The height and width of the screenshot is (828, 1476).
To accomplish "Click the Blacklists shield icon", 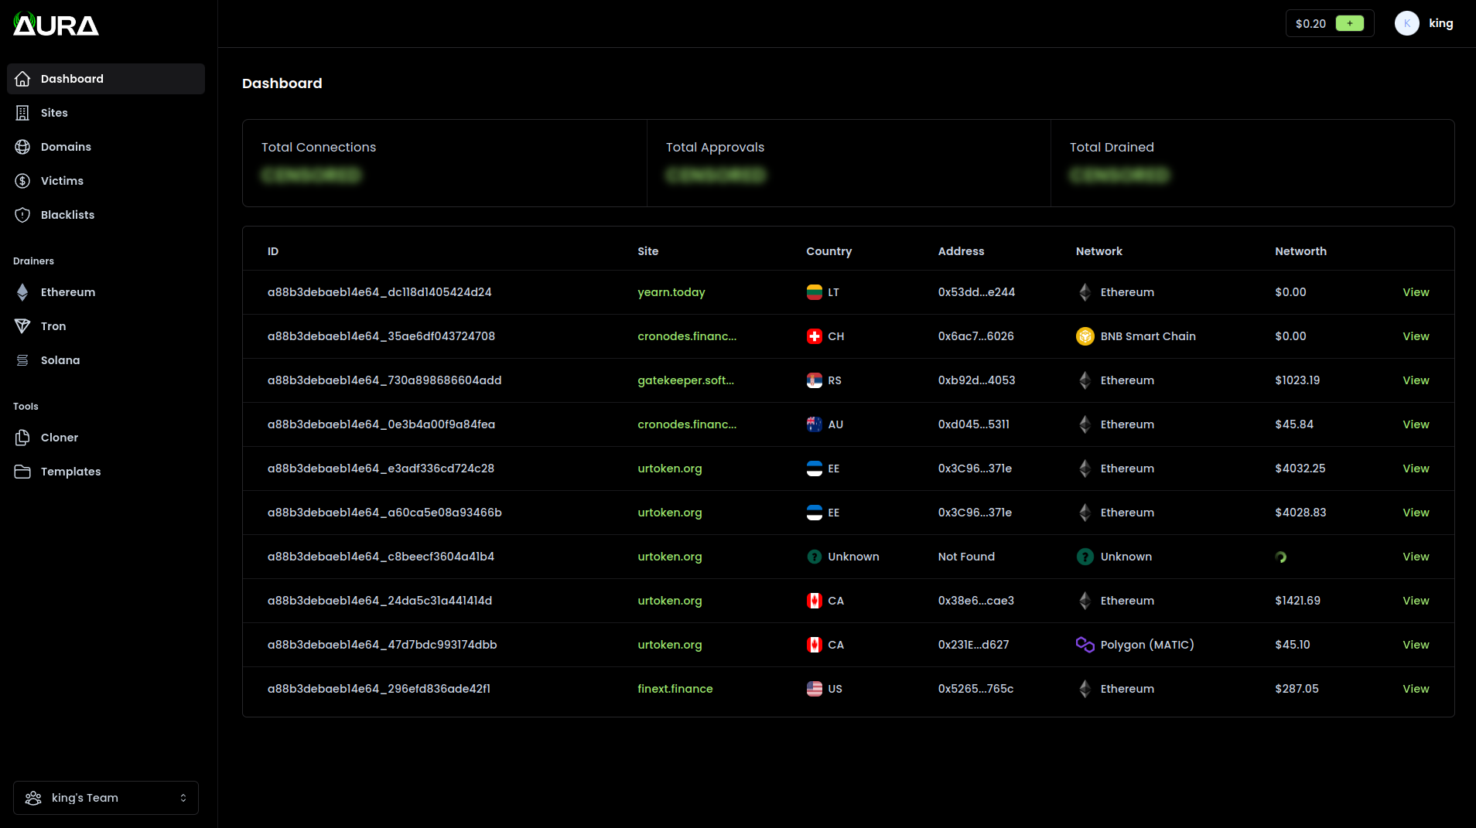I will (x=22, y=215).
